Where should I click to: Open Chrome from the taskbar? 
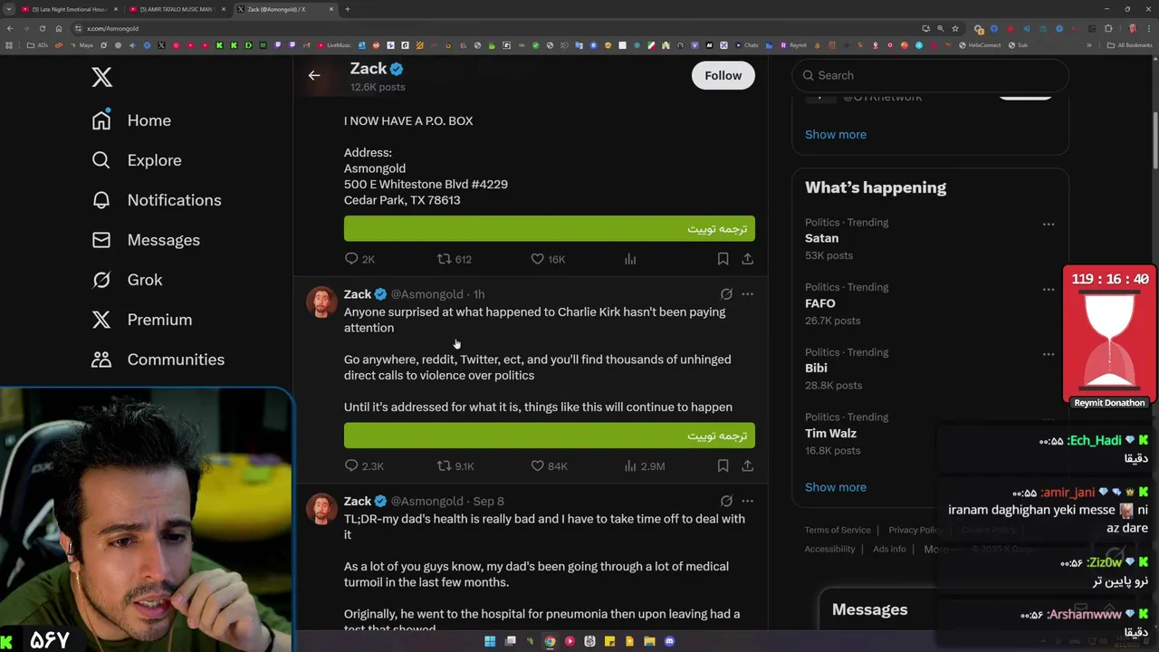tap(550, 641)
